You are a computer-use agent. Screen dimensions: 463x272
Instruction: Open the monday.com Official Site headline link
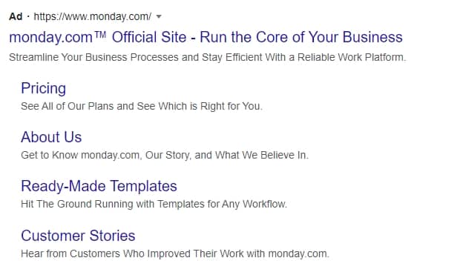[206, 38]
